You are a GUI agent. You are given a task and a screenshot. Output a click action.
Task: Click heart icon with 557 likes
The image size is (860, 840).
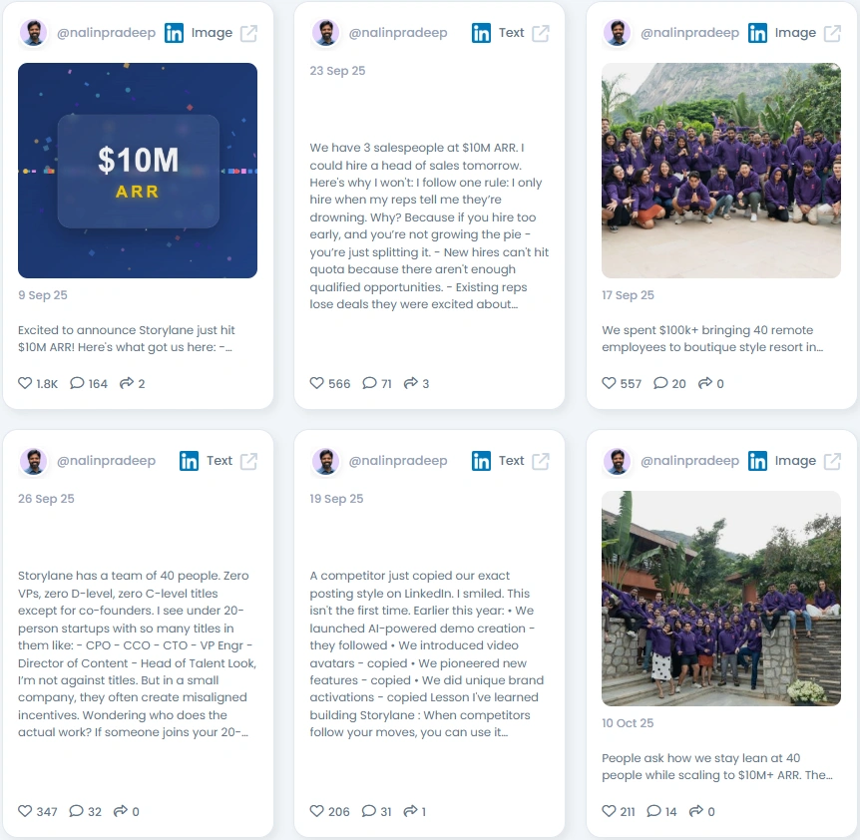tap(609, 383)
